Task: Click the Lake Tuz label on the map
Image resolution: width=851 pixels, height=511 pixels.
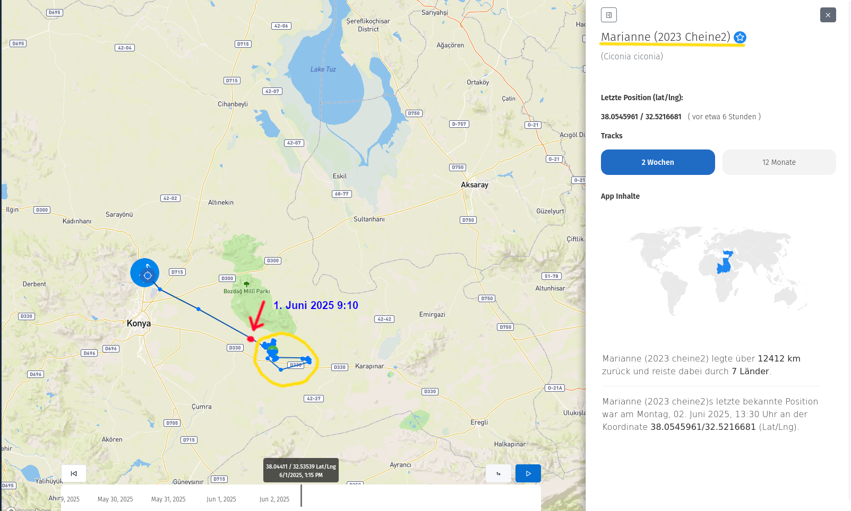Action: [323, 69]
